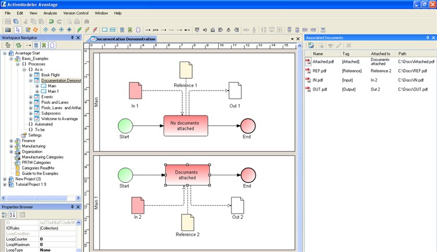
Task: Toggle the data object filter in Workspace Navigator
Action: 36,45
